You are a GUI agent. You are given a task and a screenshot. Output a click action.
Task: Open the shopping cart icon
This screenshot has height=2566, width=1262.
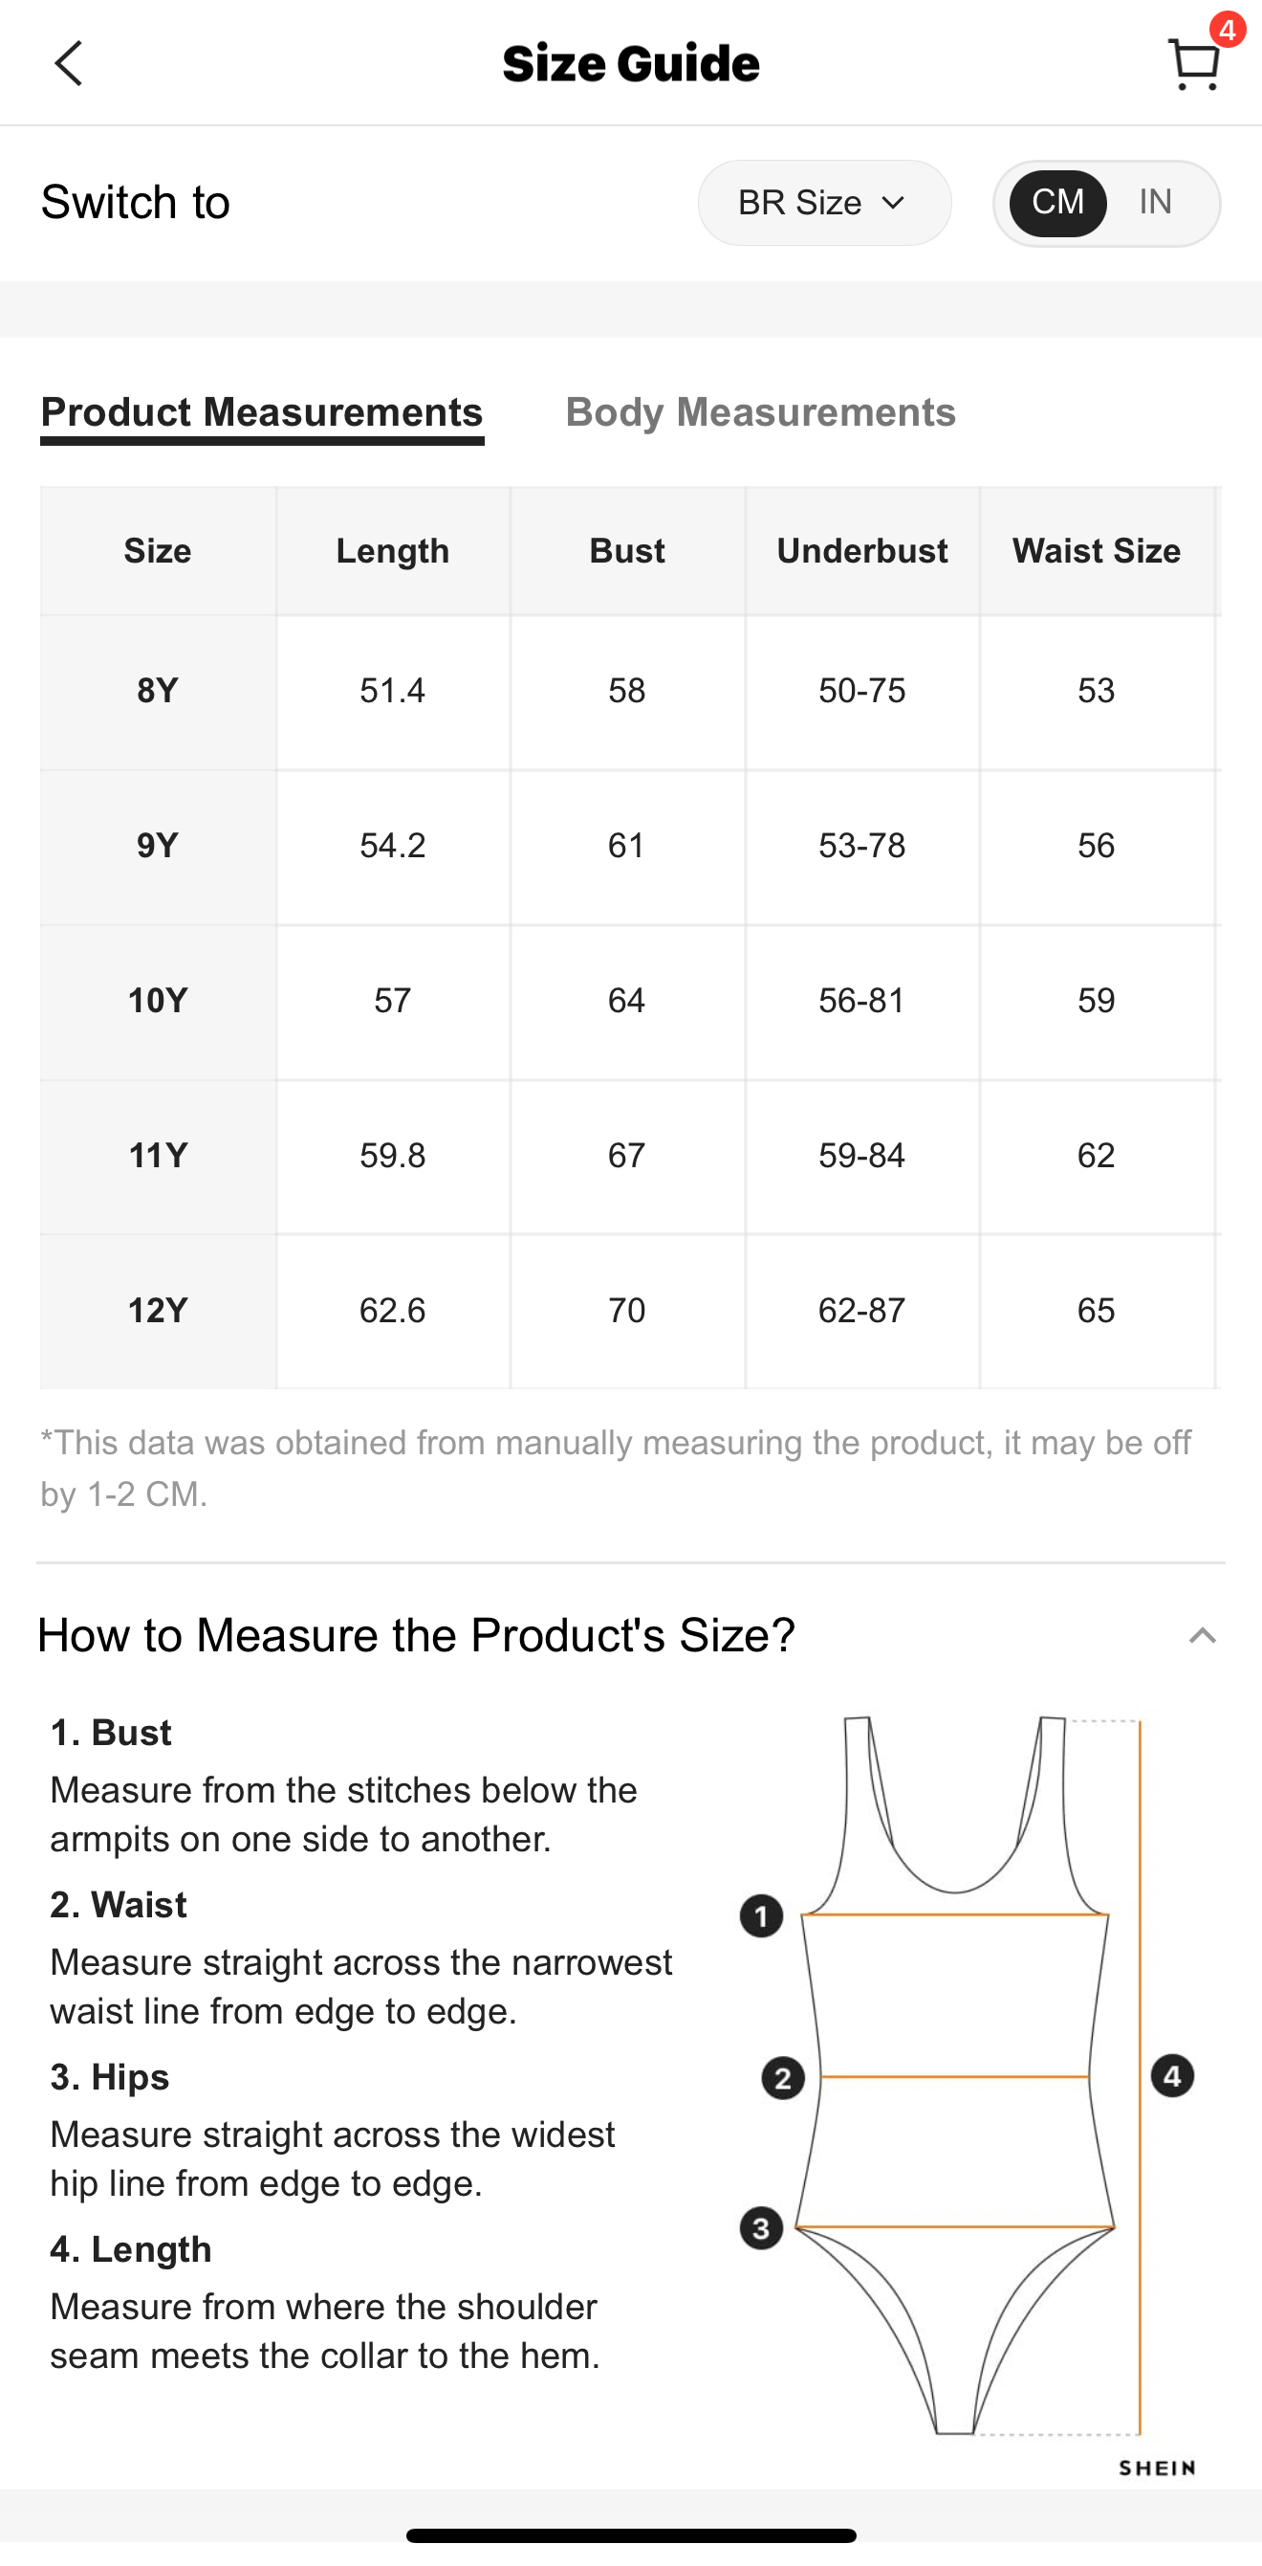(x=1193, y=66)
